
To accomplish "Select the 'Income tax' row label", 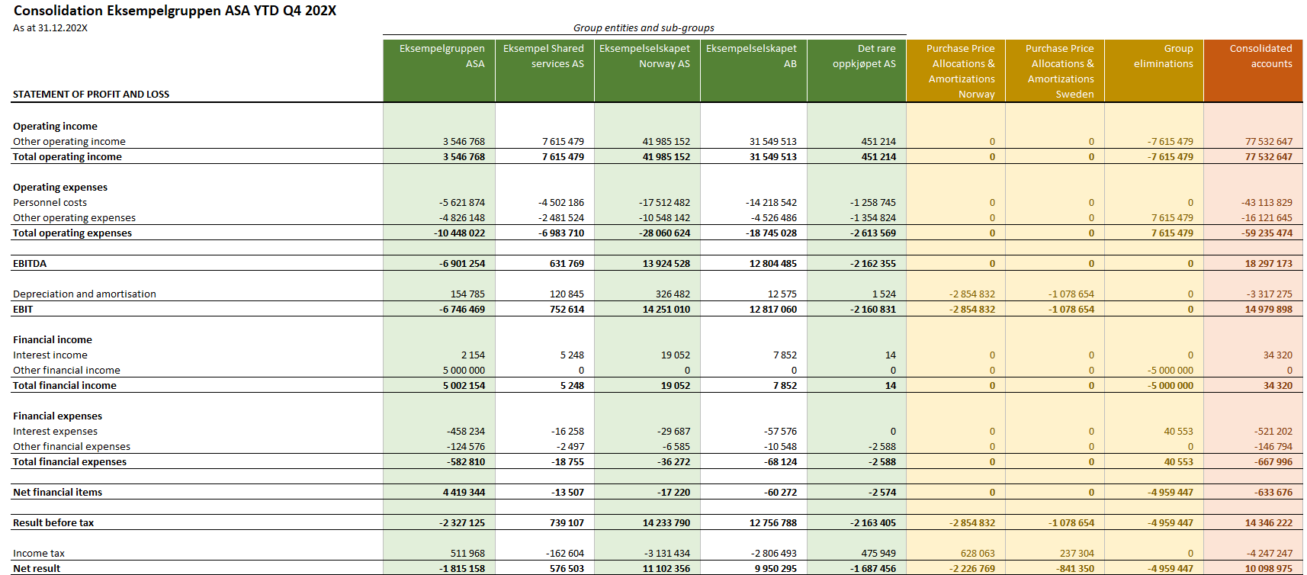I will (39, 554).
